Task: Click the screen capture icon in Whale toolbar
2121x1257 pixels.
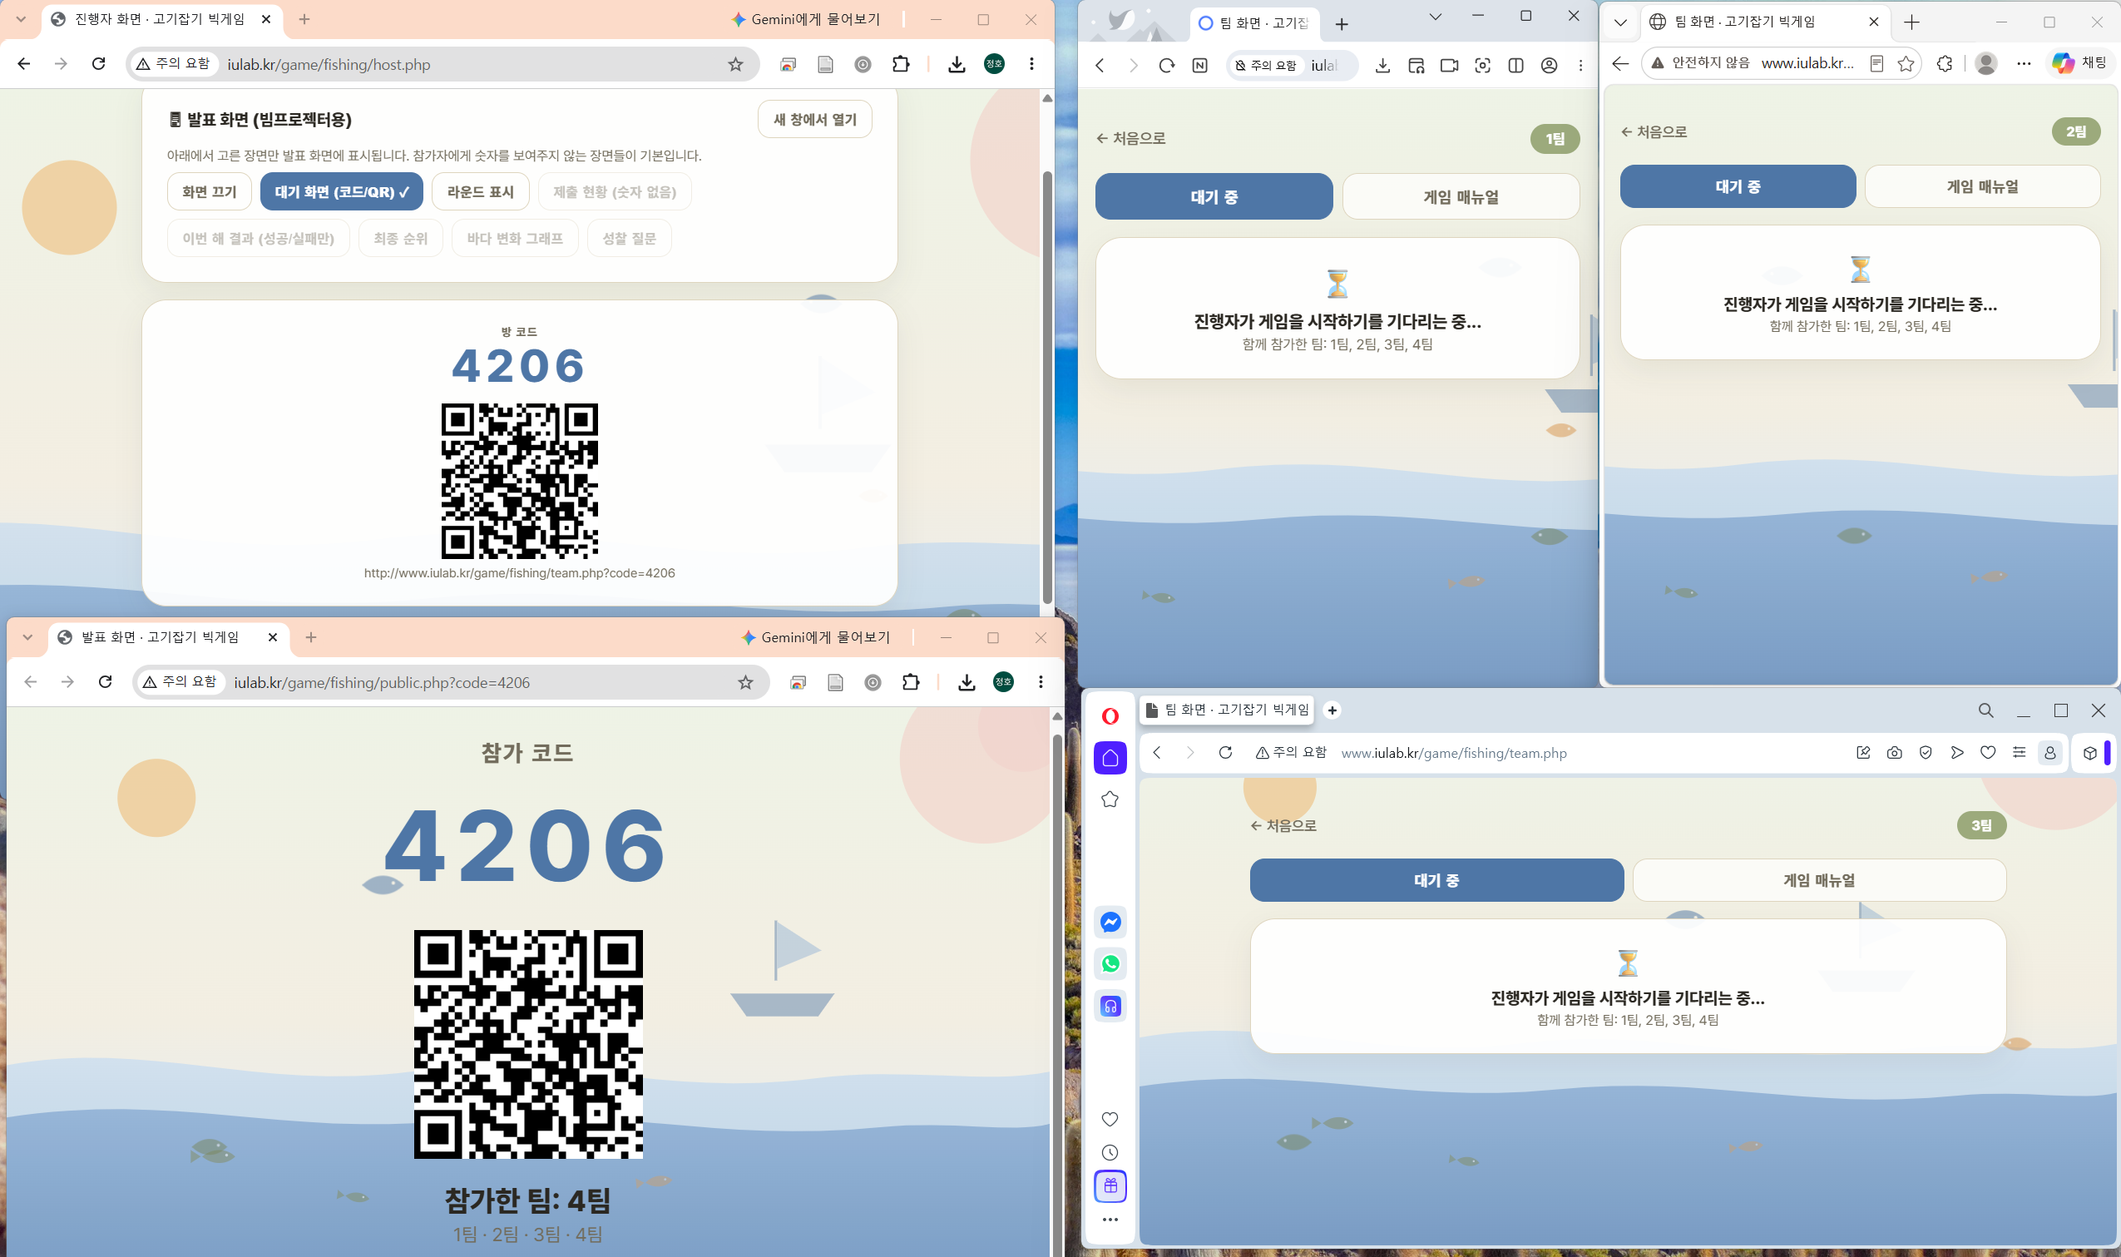Action: tap(1482, 65)
